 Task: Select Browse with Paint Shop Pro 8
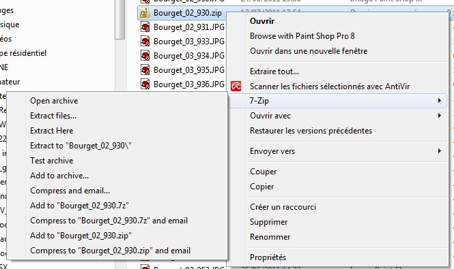[302, 36]
